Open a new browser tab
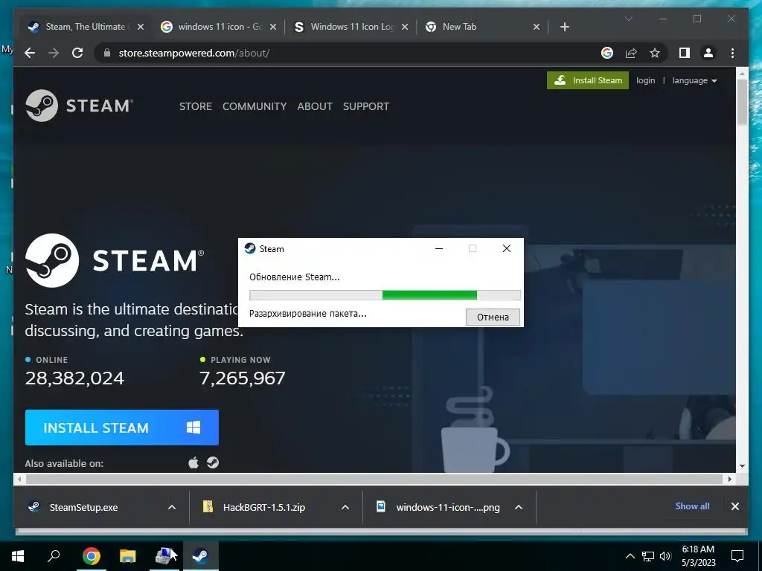Image resolution: width=762 pixels, height=571 pixels. tap(564, 27)
